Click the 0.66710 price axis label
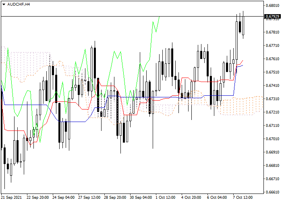282x202 pixels. point(272,179)
